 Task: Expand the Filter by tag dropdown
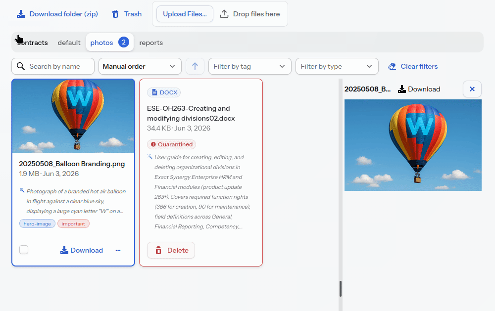point(250,66)
